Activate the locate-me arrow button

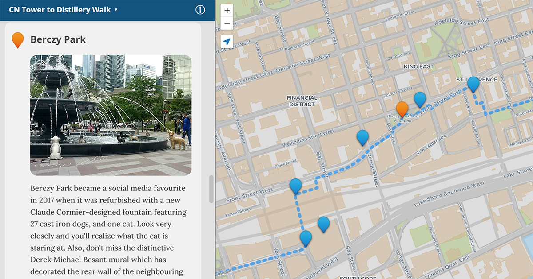tap(227, 42)
